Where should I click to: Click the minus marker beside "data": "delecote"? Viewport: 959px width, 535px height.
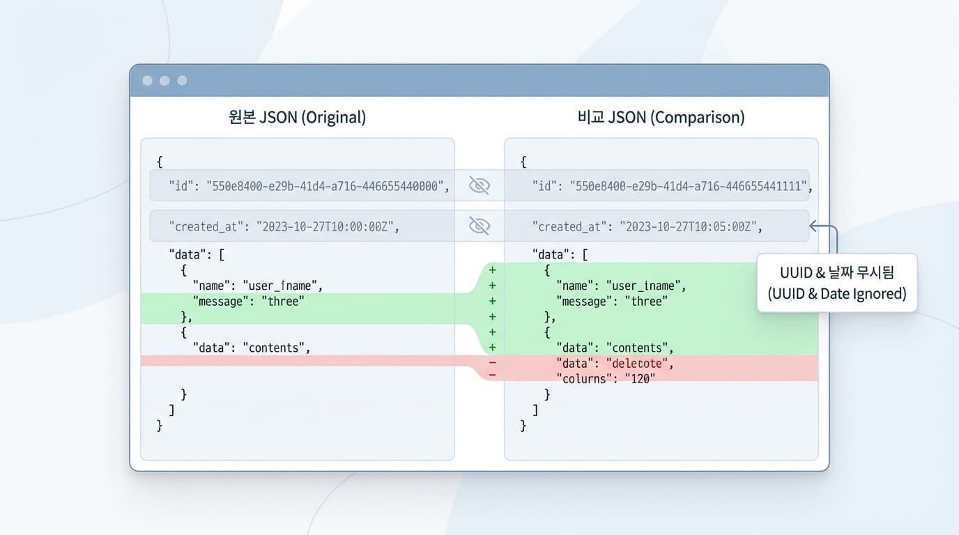click(x=492, y=363)
